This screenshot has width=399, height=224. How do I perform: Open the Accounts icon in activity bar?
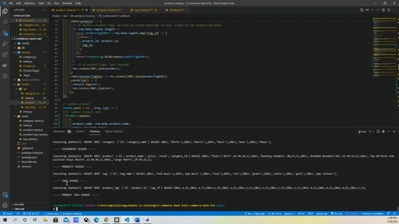[5, 195]
